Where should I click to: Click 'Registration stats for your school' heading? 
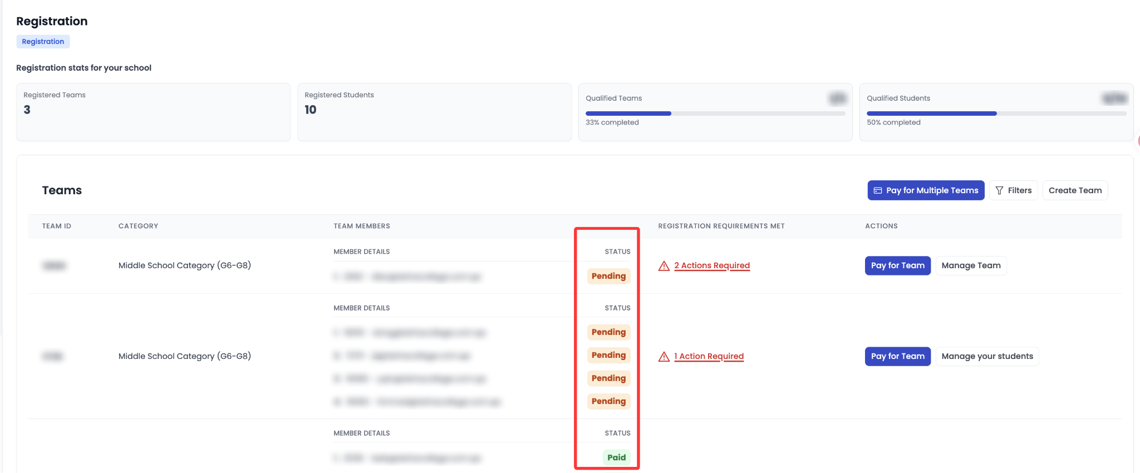(83, 68)
